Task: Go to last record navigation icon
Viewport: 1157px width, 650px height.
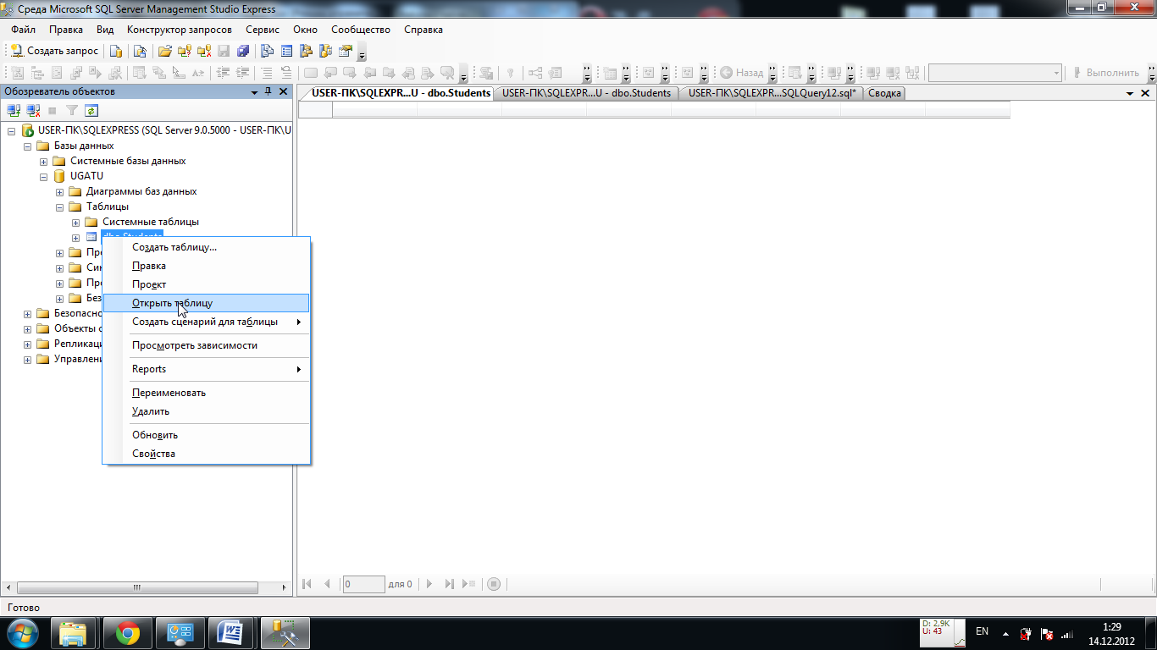Action: coord(450,584)
